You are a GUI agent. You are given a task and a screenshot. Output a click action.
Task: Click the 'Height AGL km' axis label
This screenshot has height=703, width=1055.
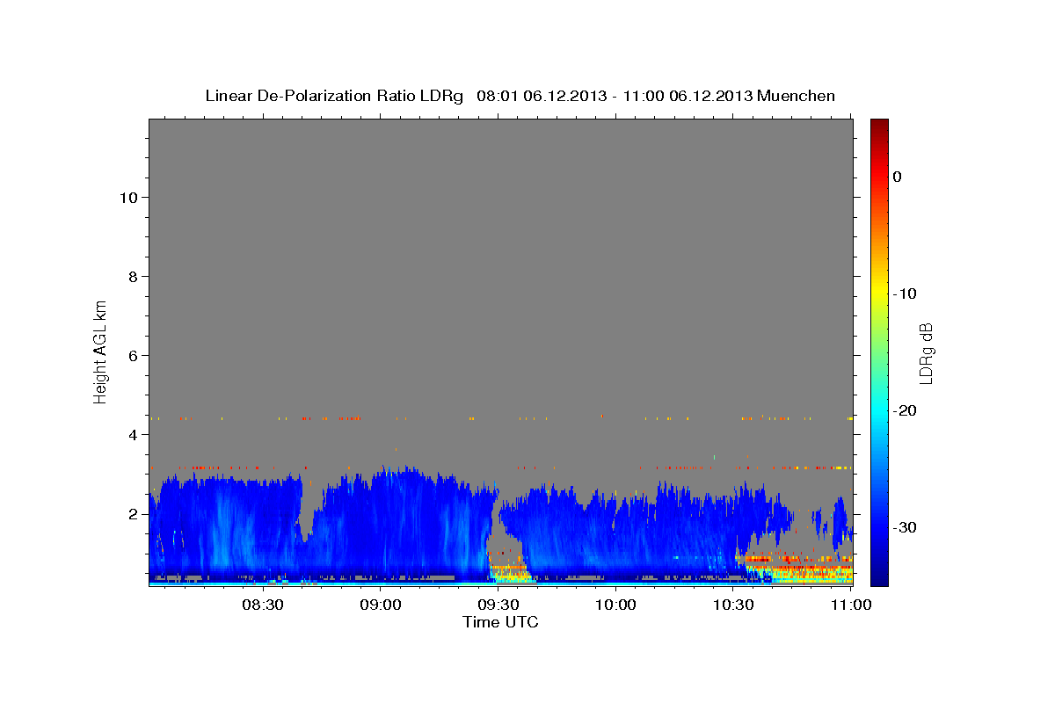tap(100, 351)
